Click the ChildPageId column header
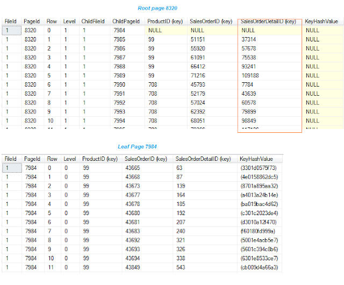 pyautogui.click(x=127, y=22)
